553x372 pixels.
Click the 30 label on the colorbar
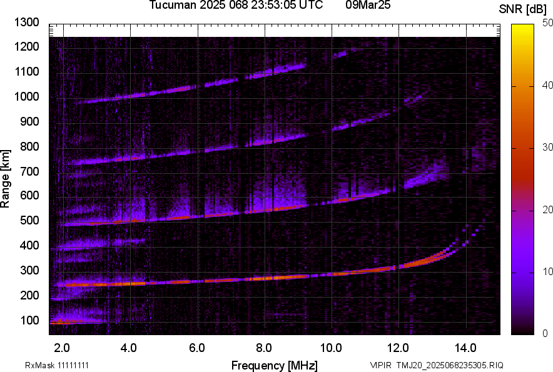(x=547, y=147)
